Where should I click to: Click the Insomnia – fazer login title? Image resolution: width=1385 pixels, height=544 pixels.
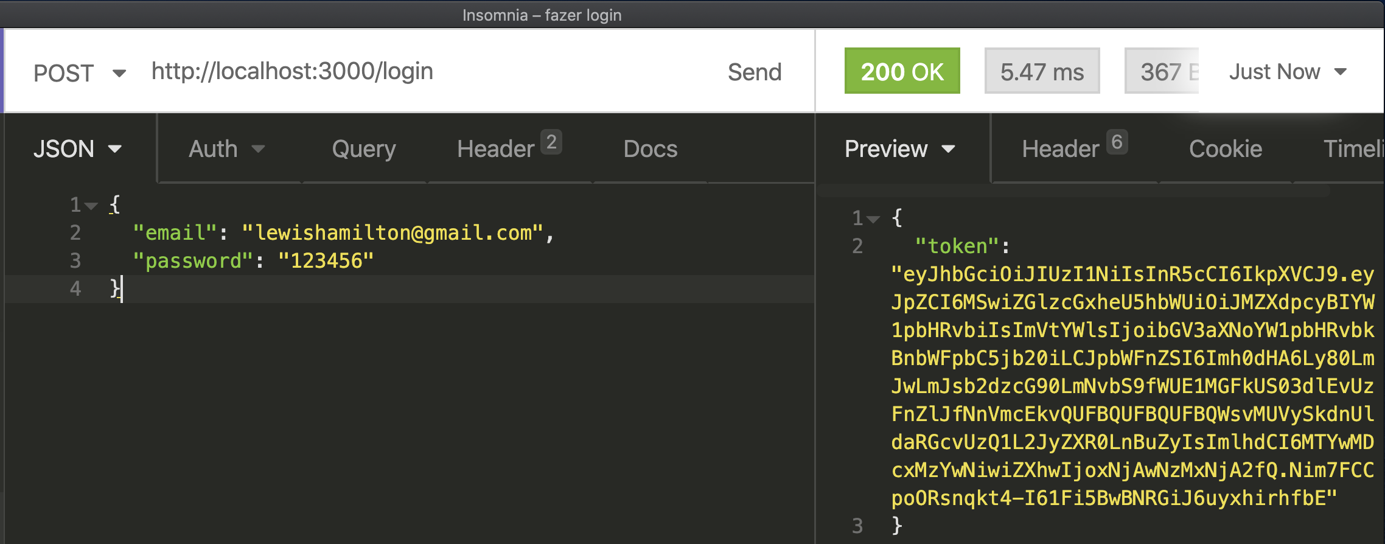(x=542, y=15)
